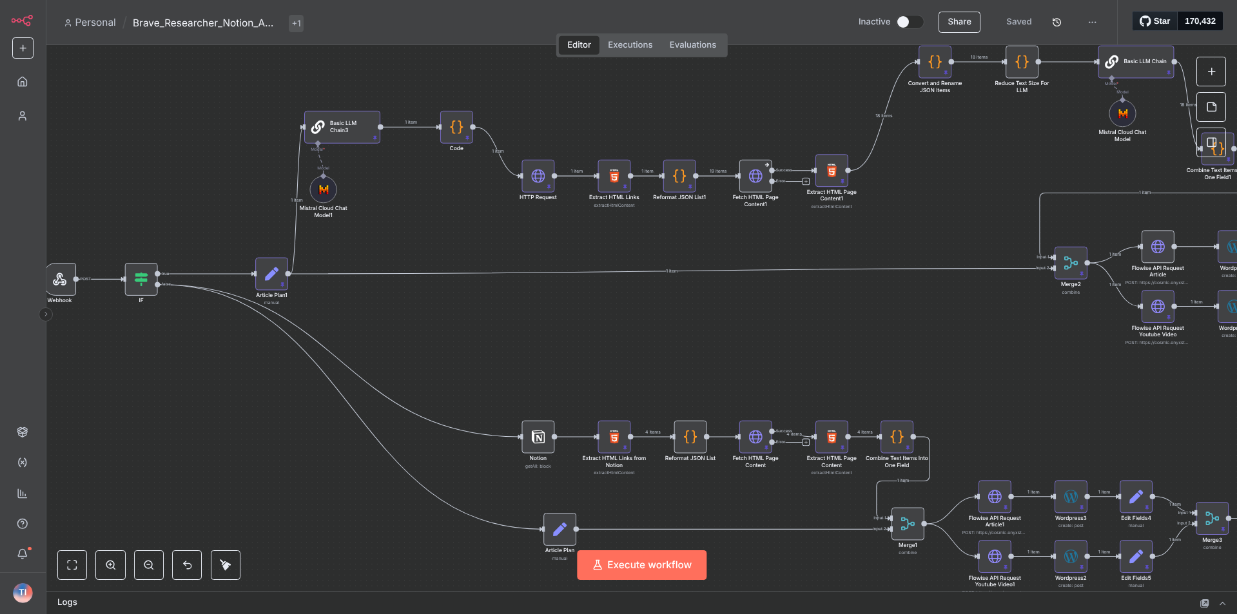1237x614 pixels.
Task: Click the zoom in canvas button
Action: (111, 565)
